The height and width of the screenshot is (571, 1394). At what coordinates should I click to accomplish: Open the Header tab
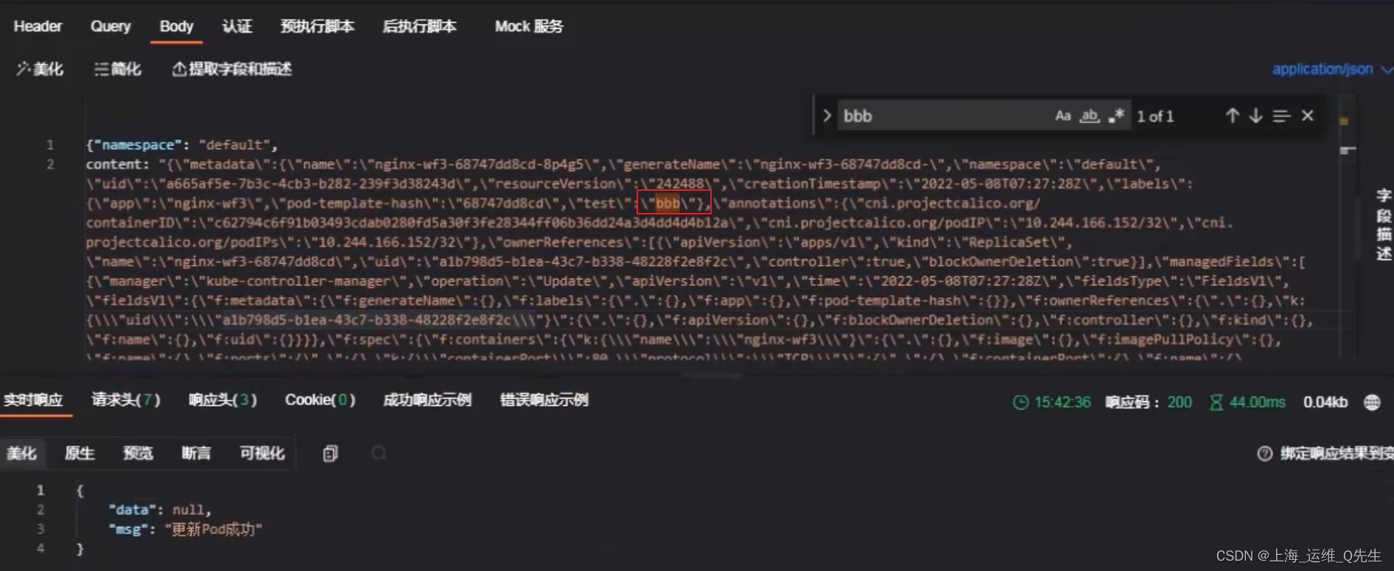click(38, 27)
